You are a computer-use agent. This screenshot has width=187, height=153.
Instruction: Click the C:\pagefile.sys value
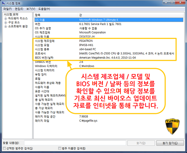[x=88, y=121]
